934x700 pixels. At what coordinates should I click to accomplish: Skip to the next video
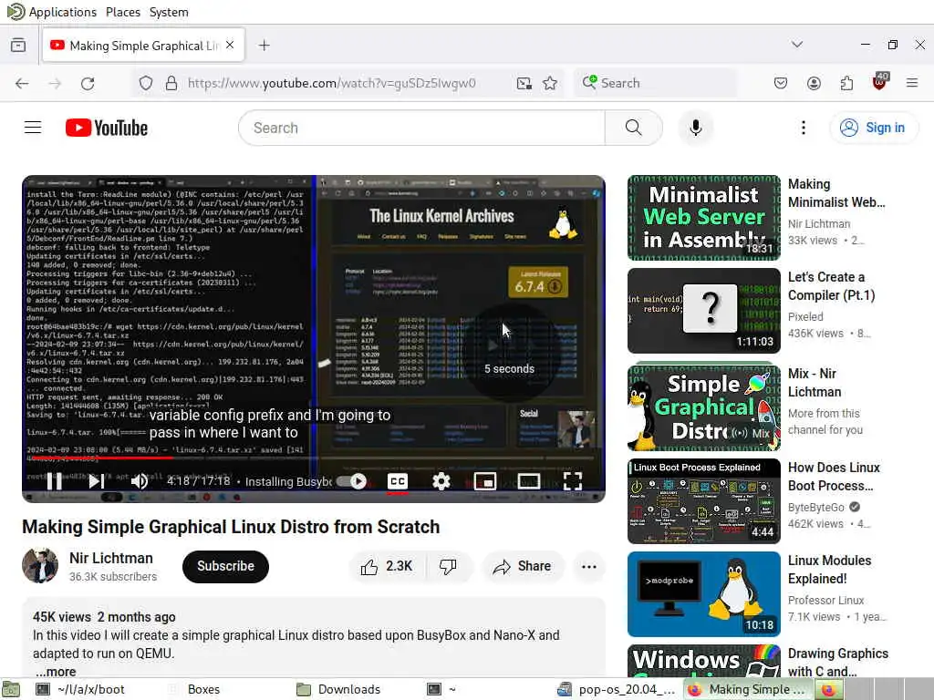pos(97,481)
